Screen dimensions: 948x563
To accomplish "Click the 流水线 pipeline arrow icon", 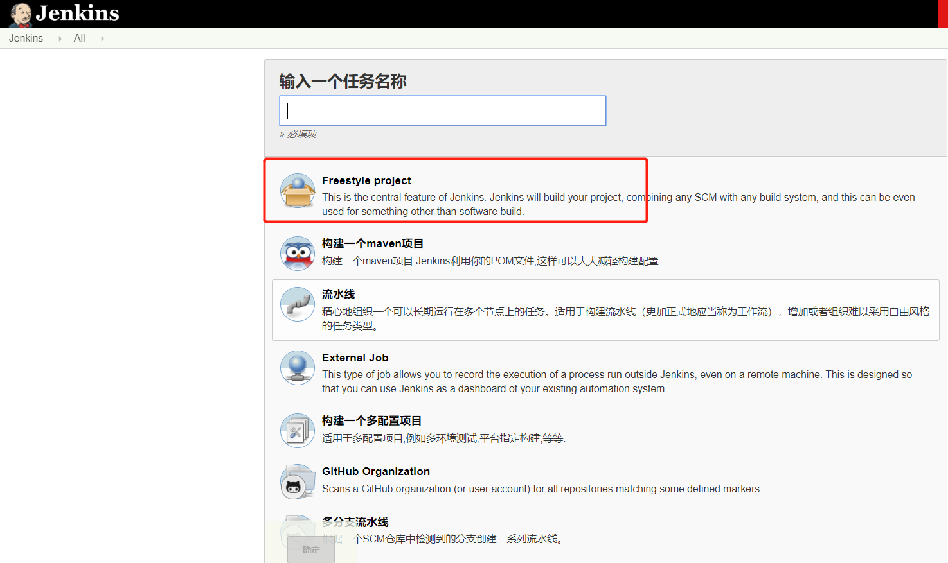I will point(297,305).
